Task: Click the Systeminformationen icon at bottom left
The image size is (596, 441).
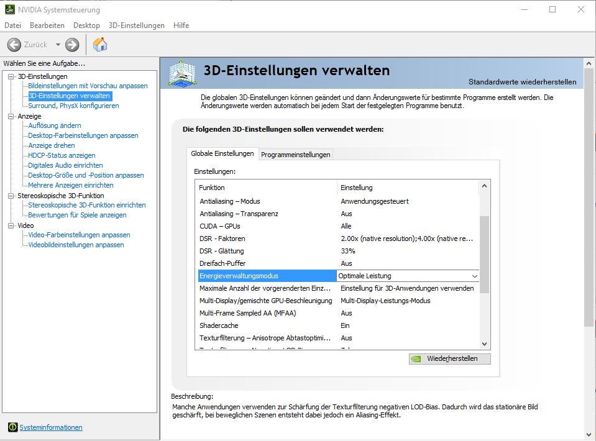Action: point(12,427)
